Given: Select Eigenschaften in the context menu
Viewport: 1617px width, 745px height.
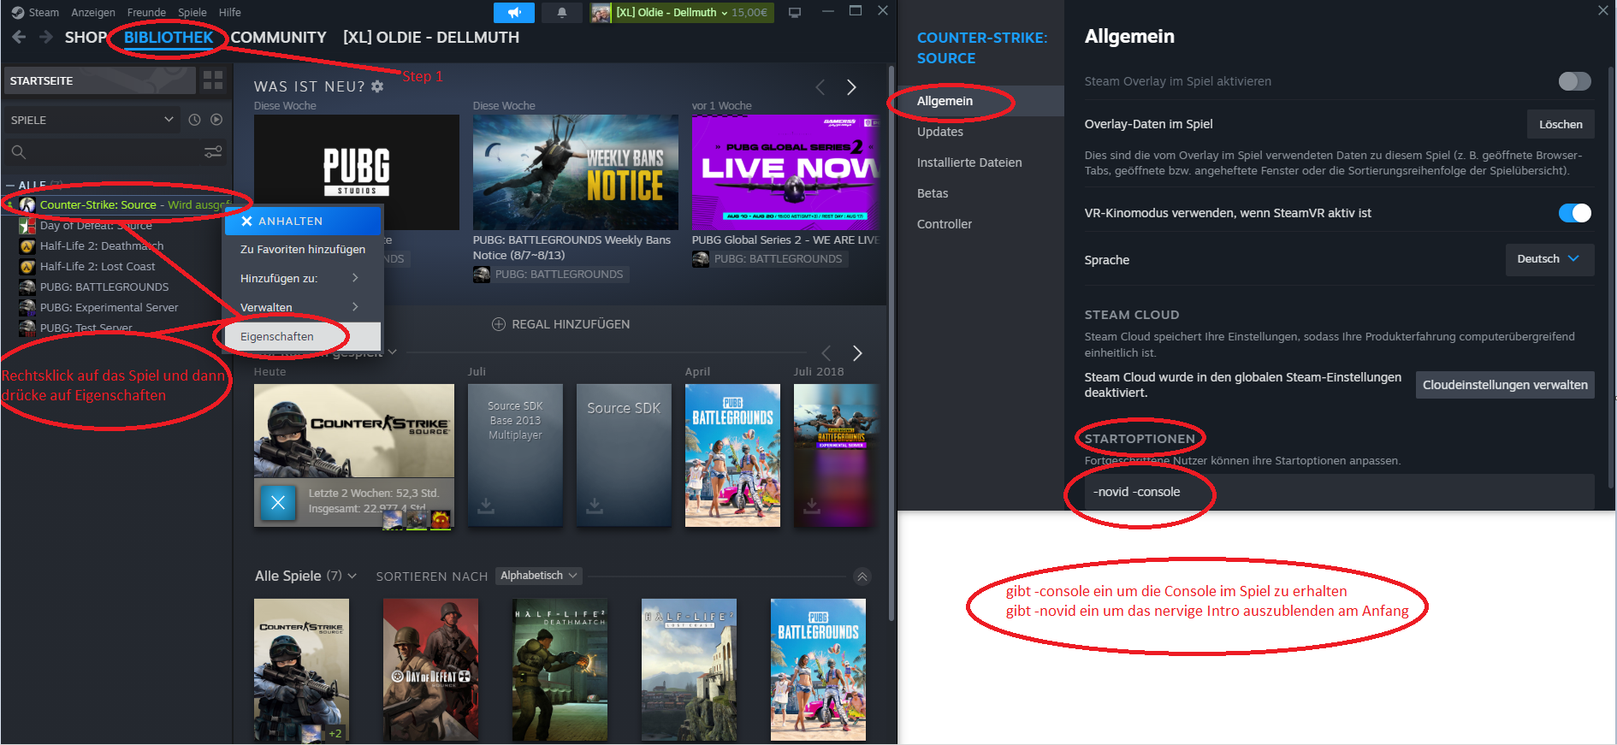Looking at the screenshot, I should coord(277,336).
